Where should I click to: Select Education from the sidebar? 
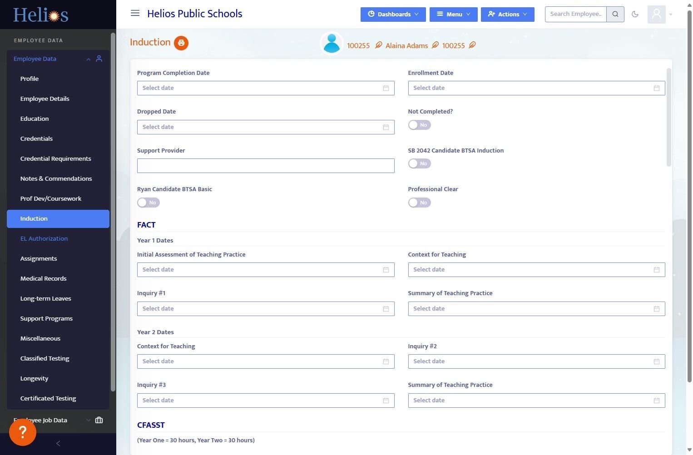pyautogui.click(x=58, y=119)
